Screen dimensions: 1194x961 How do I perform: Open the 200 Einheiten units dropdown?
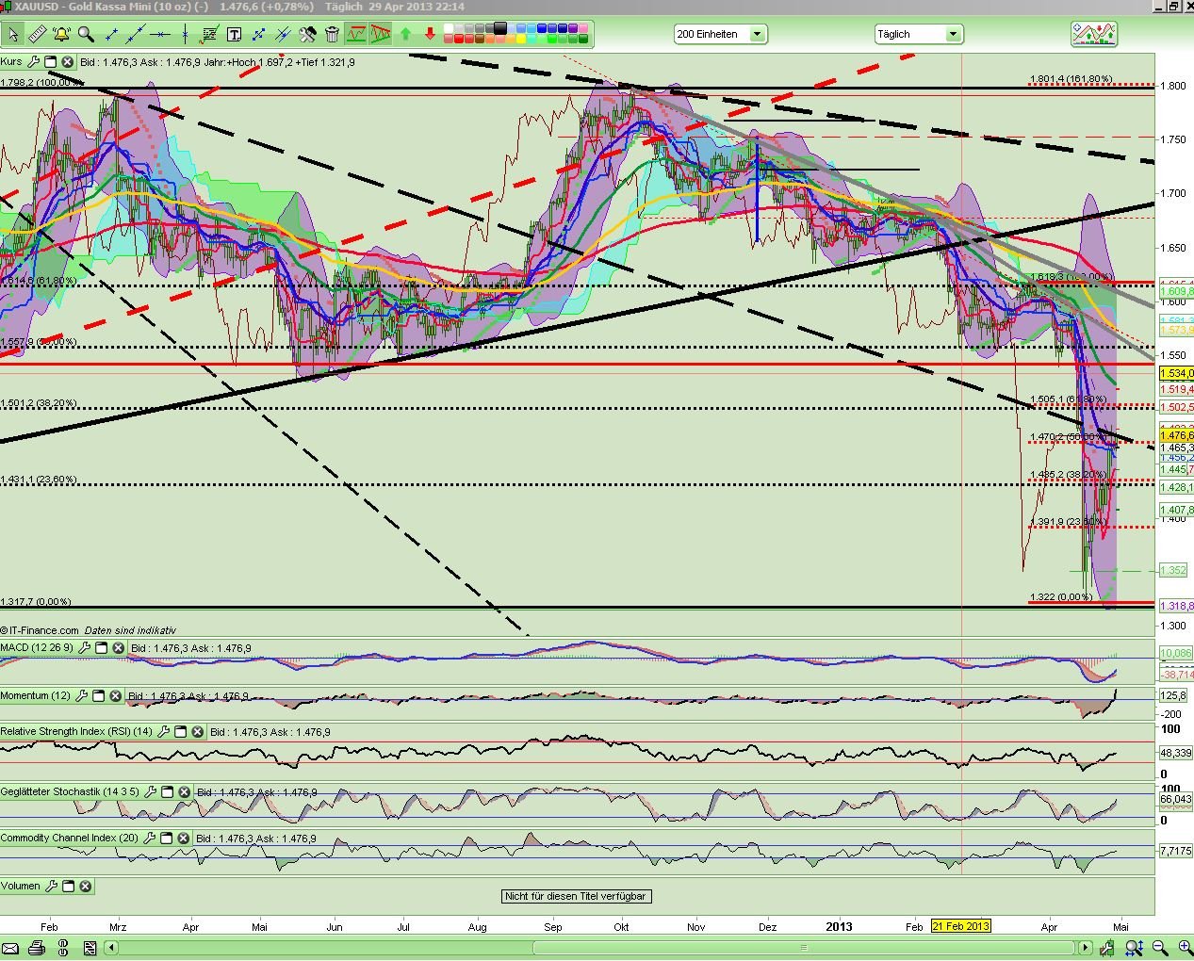[721, 34]
